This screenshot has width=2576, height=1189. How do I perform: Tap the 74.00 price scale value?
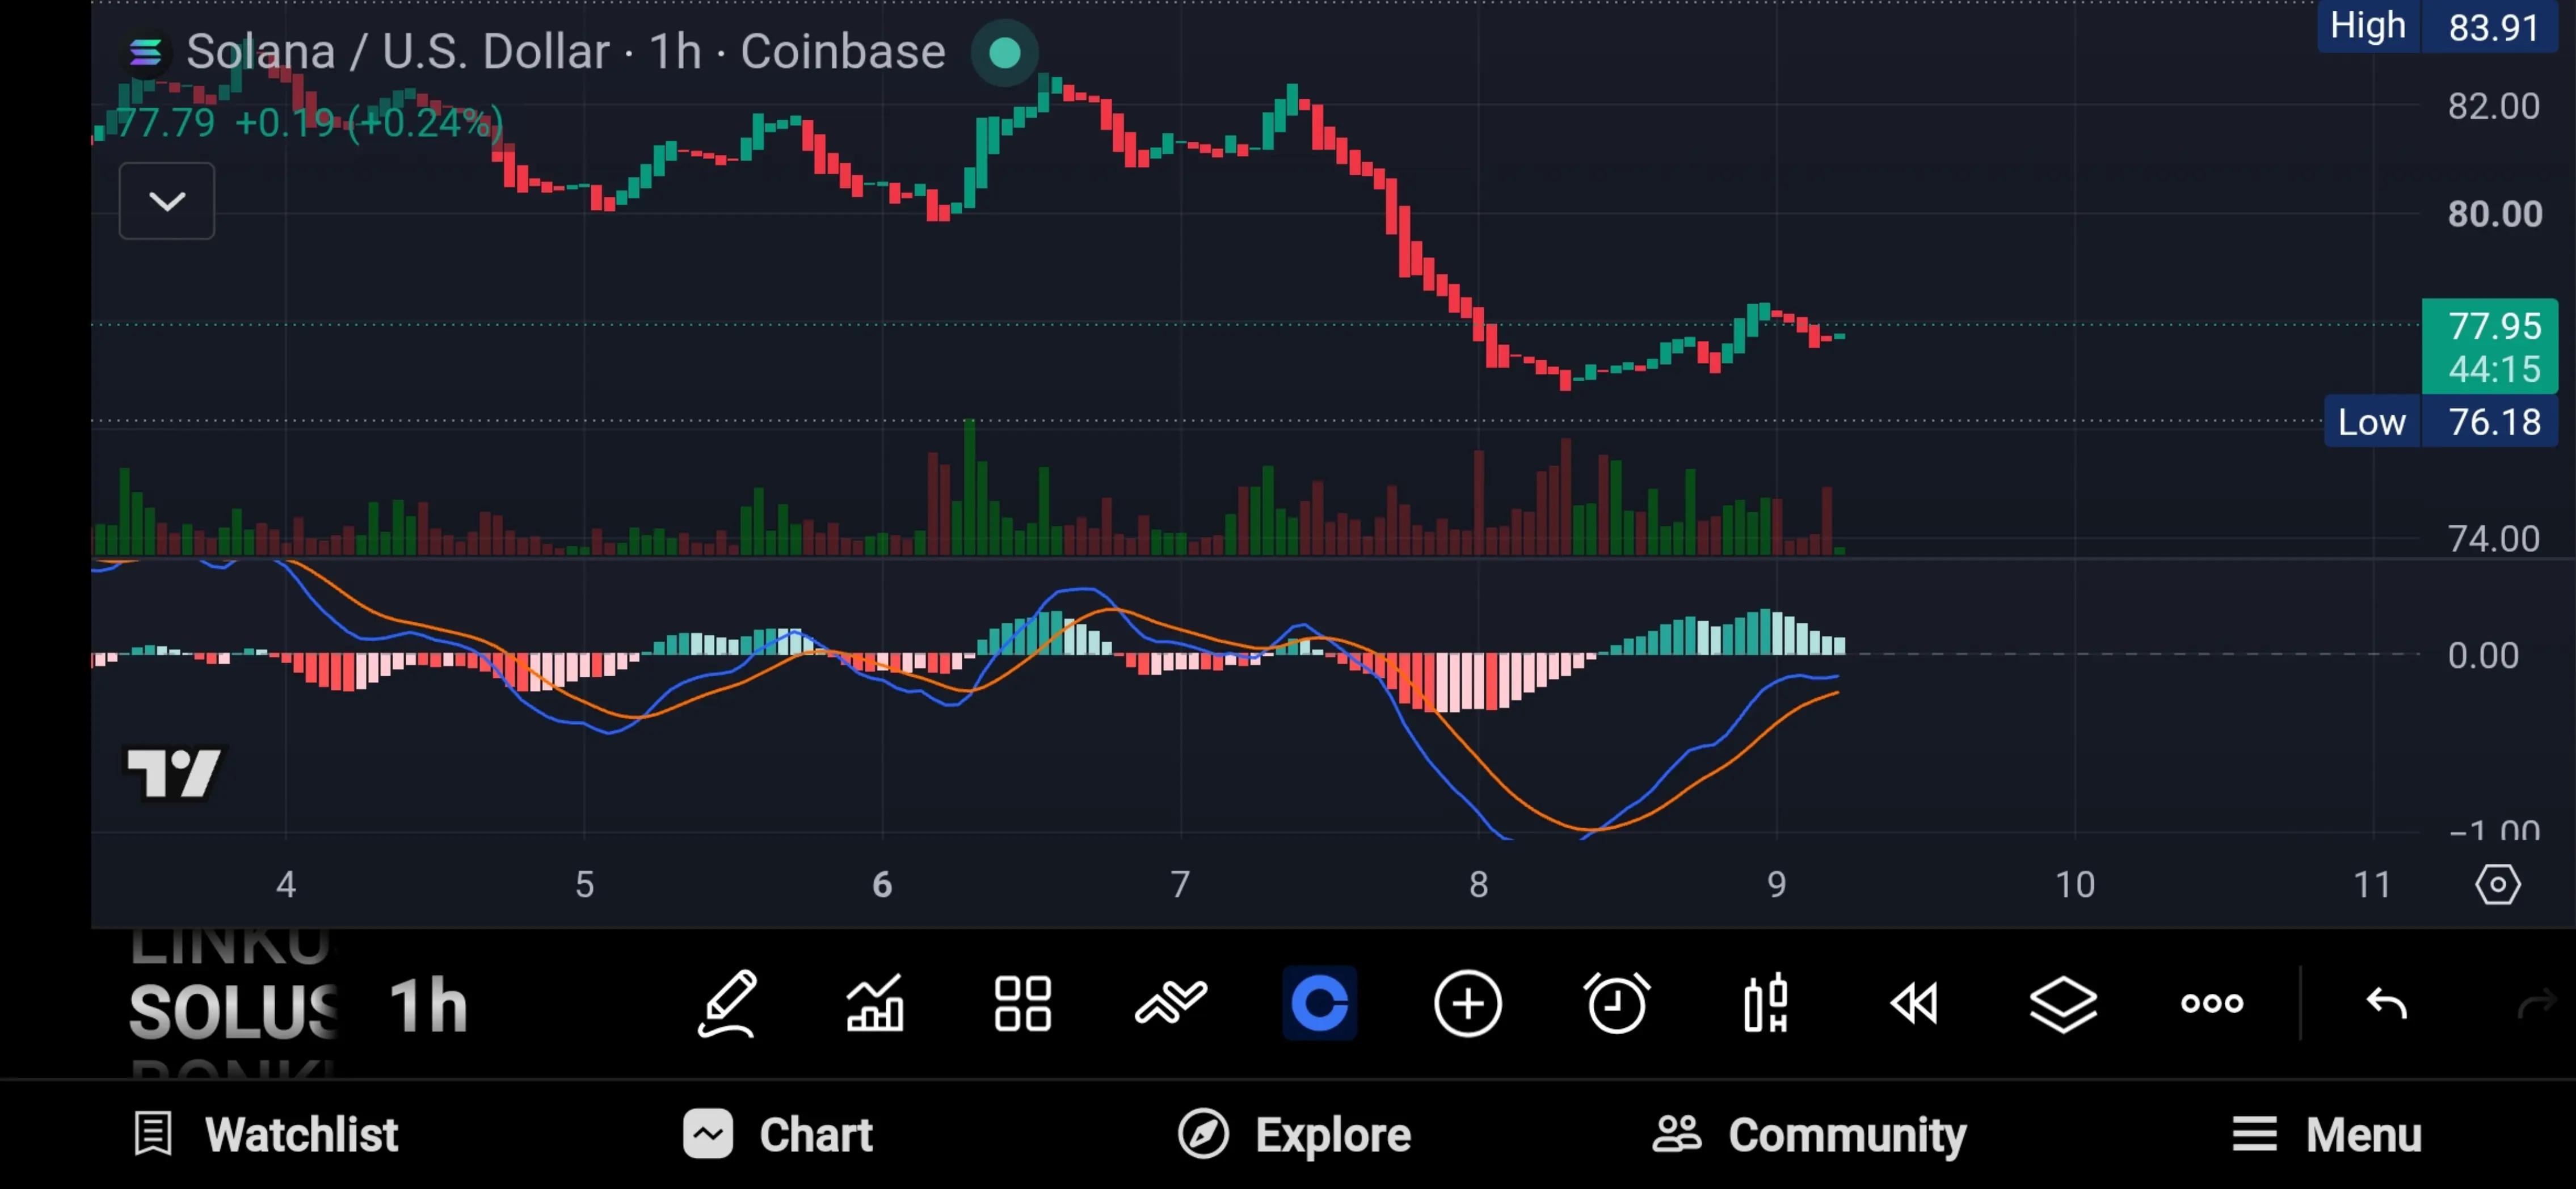click(2494, 539)
